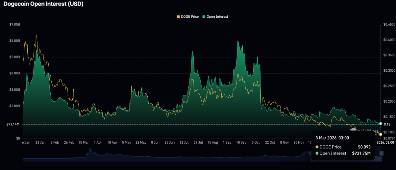
Task: Click the green Open Interest legend square
Action: 204,16
